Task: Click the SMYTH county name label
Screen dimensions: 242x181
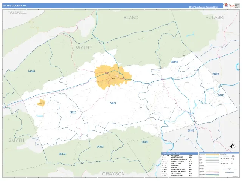Action: coord(16,140)
